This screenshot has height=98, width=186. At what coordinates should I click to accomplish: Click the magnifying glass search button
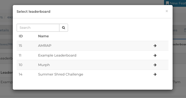coord(64,28)
